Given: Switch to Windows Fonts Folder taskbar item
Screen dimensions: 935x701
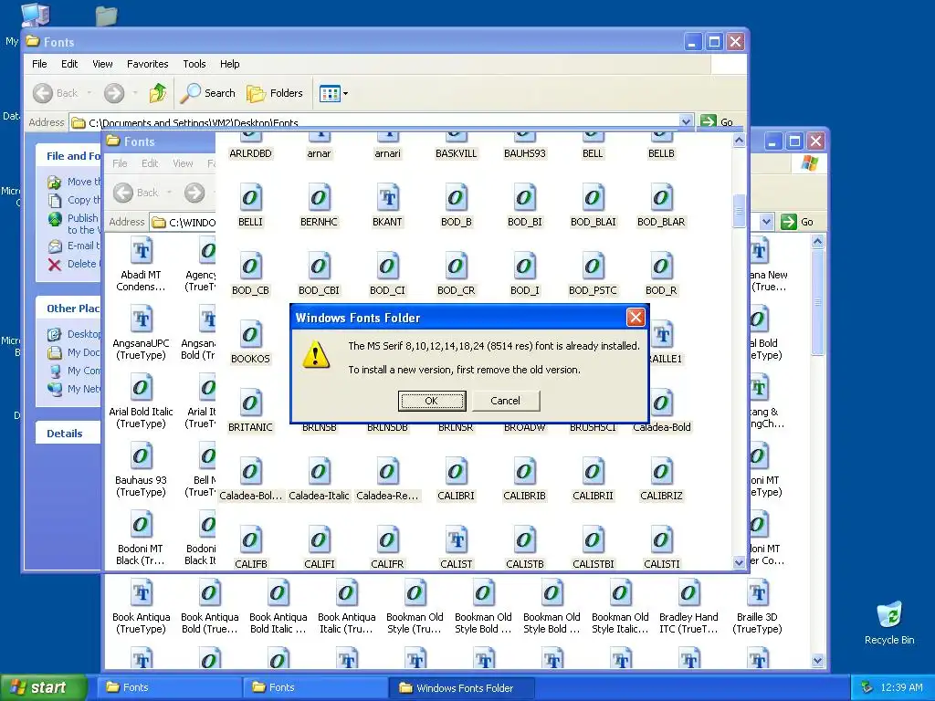Looking at the screenshot, I should 461,687.
